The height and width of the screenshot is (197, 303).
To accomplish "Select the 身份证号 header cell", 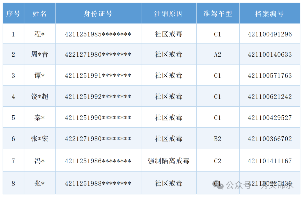I will click(x=98, y=13).
